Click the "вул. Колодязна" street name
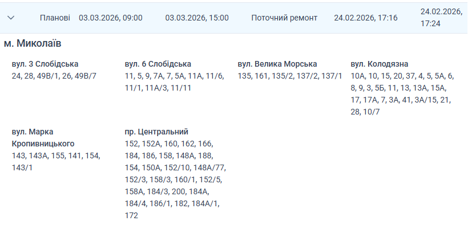 pos(380,64)
